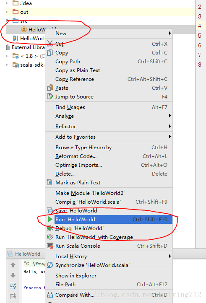This screenshot has width=206, height=303.
Task: Click the scala-sdk library icon
Action: pyautogui.click(x=16, y=65)
